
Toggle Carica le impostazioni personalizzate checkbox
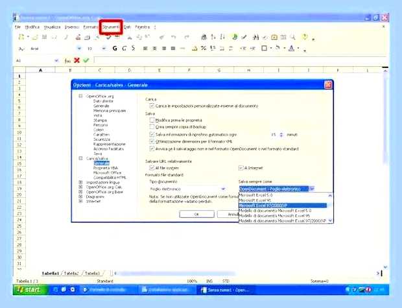(x=152, y=106)
